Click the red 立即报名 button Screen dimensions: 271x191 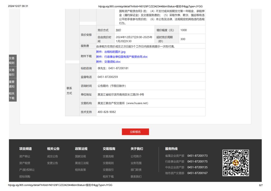pos(135,132)
